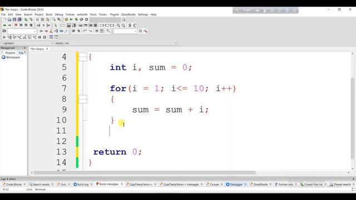Toggle source view S button
This screenshot has height=200, width=356.
[x=130, y=26]
